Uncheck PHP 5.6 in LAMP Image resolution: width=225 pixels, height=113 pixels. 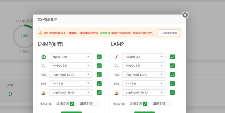click(172, 84)
